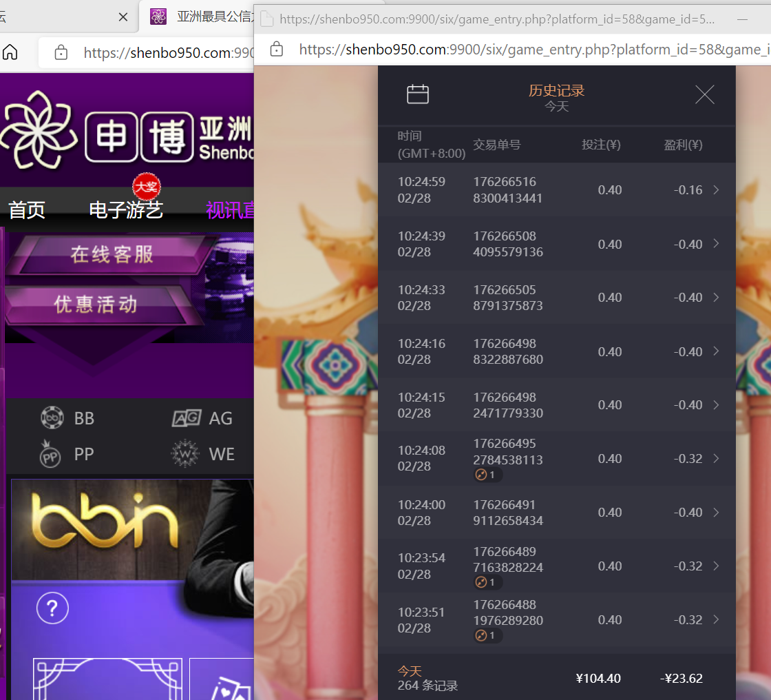Expand the 10:24:16 record details chevron
771x700 pixels.
(716, 351)
